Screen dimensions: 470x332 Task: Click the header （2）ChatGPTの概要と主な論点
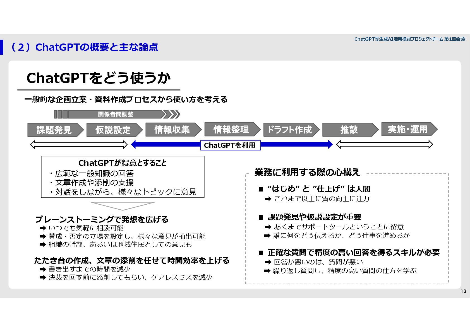84,47
